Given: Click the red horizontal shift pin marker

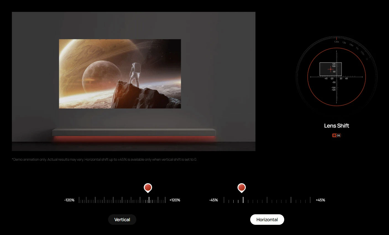Looking at the screenshot, I should pyautogui.click(x=242, y=188).
